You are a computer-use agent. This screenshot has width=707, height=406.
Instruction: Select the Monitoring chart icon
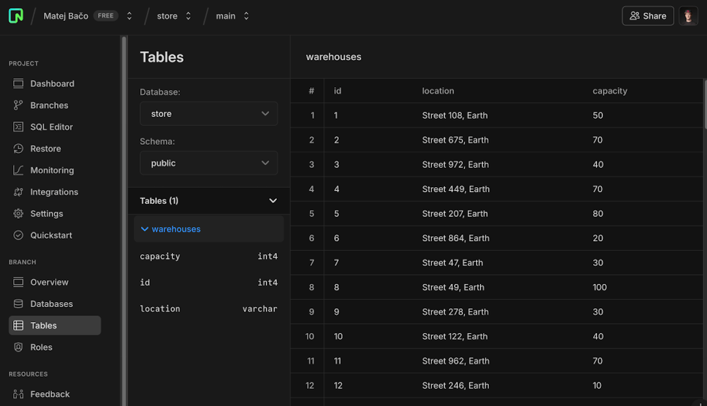(x=18, y=170)
